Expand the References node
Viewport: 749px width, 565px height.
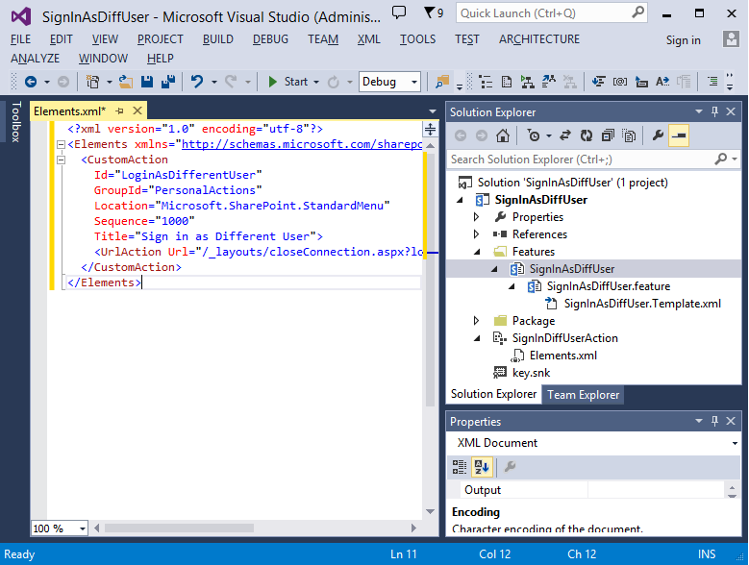(x=476, y=234)
